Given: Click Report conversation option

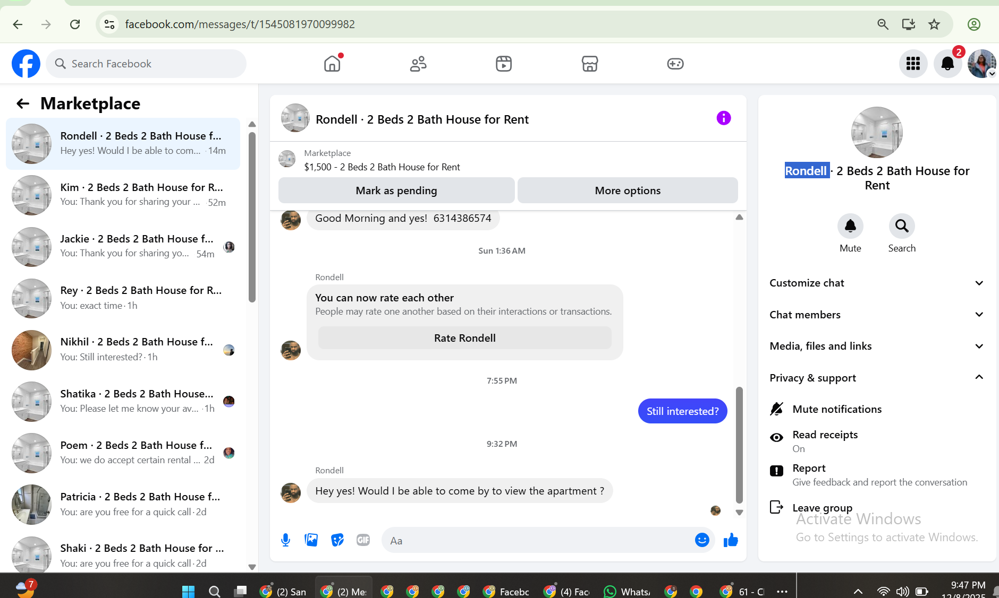Looking at the screenshot, I should click(877, 475).
